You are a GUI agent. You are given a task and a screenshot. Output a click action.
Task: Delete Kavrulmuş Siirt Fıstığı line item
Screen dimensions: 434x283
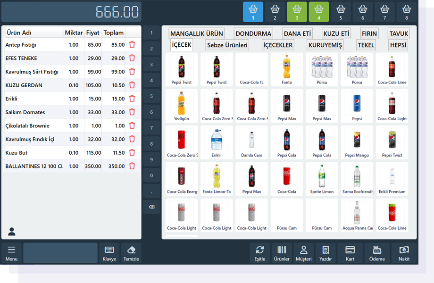(132, 72)
